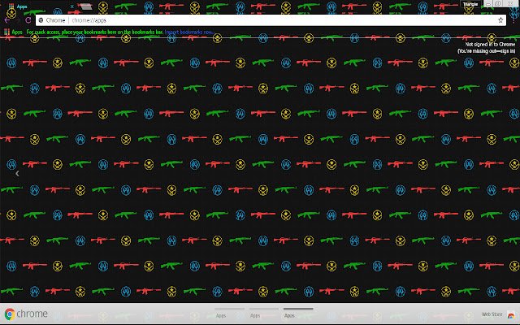
Task: Click Import bookmarks now link
Action: [189, 32]
